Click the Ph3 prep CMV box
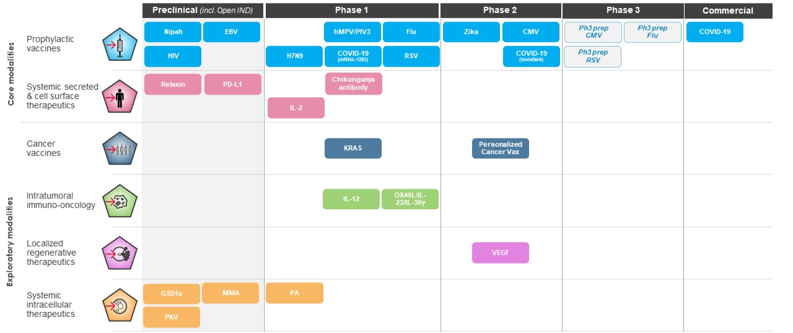The width and height of the screenshot is (793, 333). click(593, 32)
